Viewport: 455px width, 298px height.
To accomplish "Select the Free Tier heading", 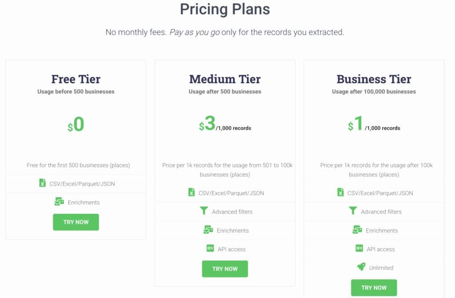I will pyautogui.click(x=76, y=79).
